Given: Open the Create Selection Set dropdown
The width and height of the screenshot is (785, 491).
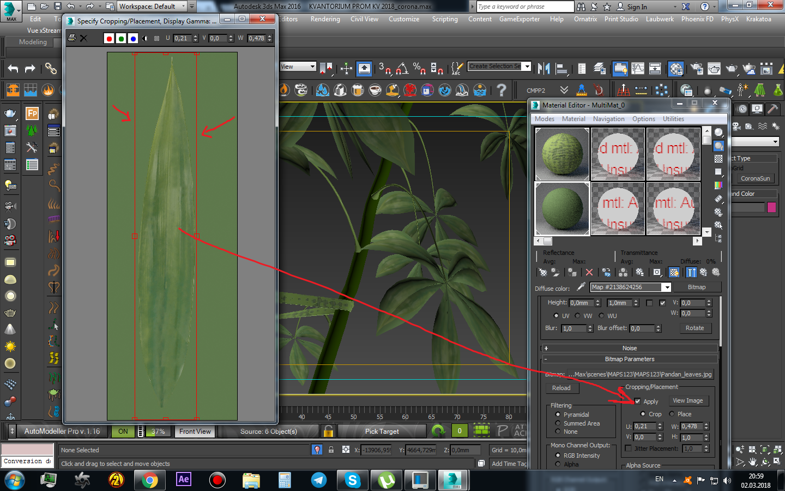Looking at the screenshot, I should point(500,67).
